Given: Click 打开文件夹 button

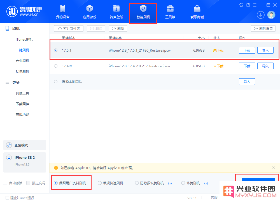Looking at the screenshot, I should pos(69,28).
